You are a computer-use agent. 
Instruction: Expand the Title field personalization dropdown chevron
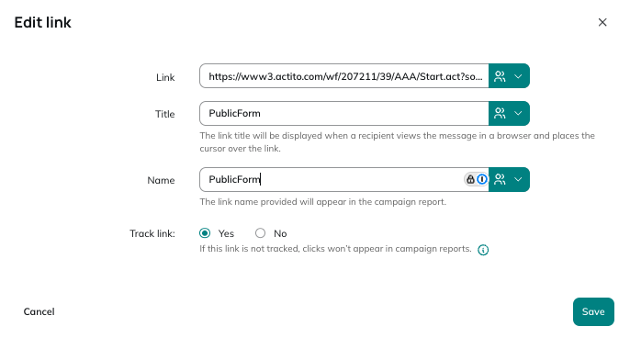518,113
